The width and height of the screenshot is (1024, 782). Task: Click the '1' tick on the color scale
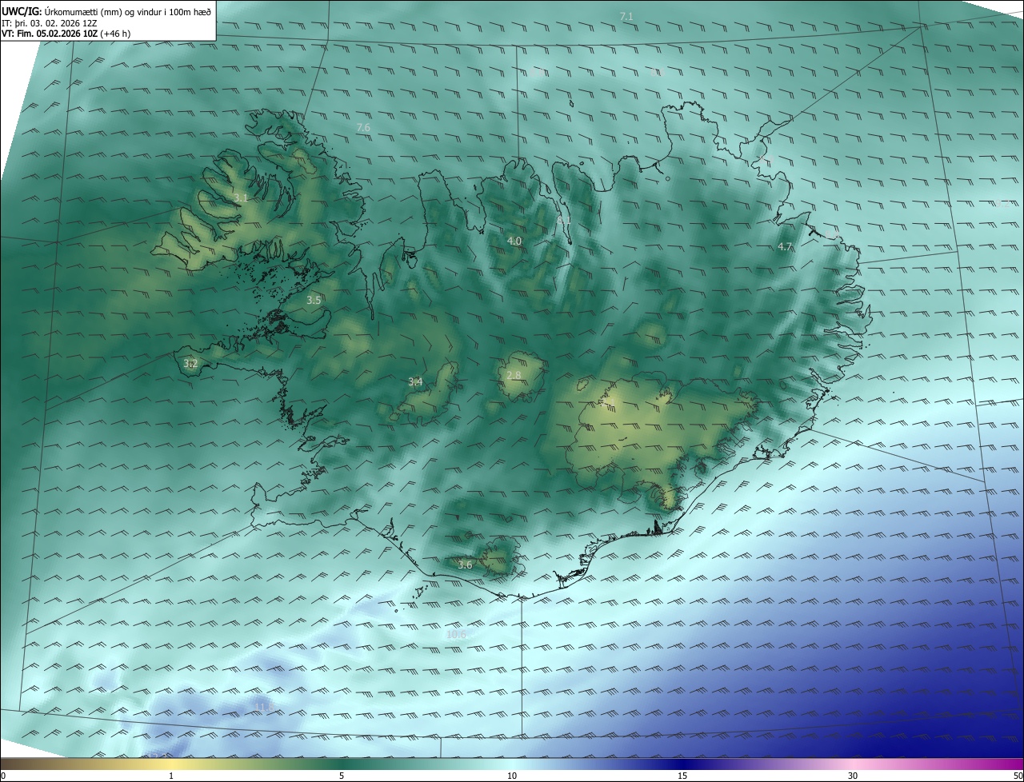point(171,776)
